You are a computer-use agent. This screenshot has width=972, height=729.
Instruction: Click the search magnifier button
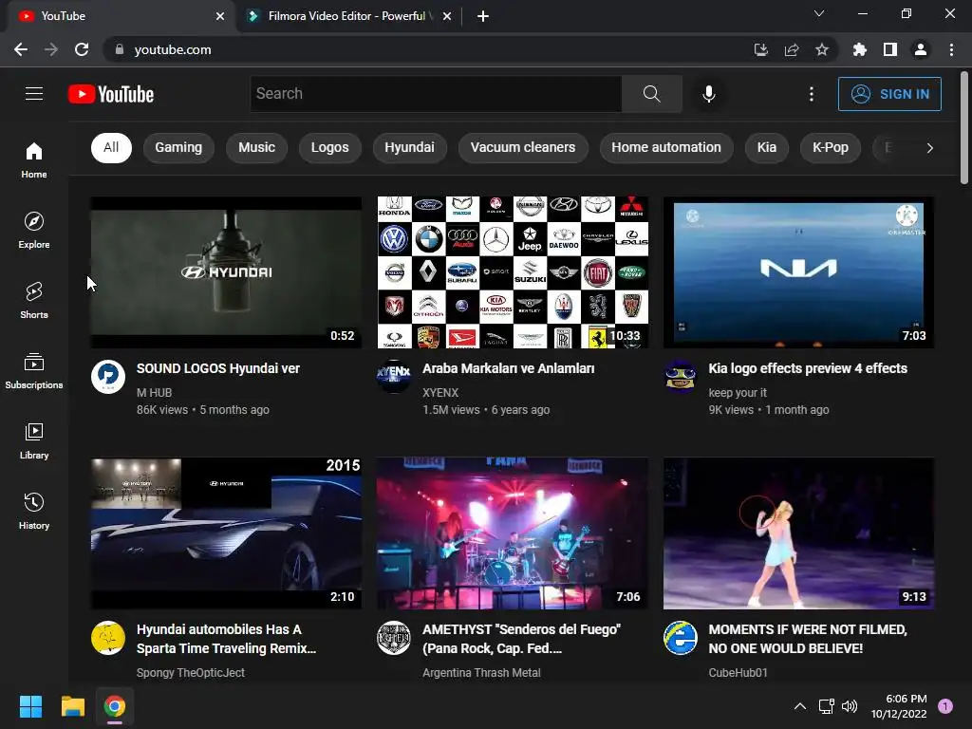651,94
